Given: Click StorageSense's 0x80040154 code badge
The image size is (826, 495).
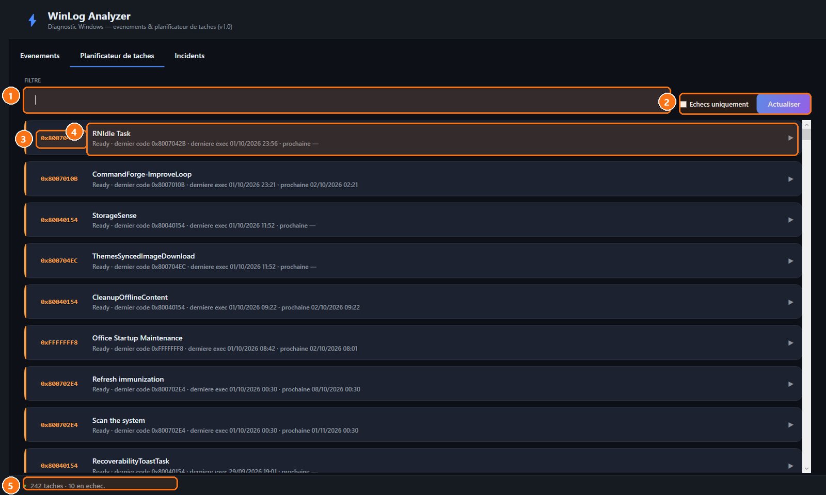Looking at the screenshot, I should coord(59,220).
